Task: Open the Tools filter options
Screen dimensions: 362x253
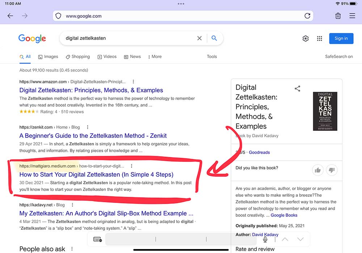Action: [x=212, y=57]
